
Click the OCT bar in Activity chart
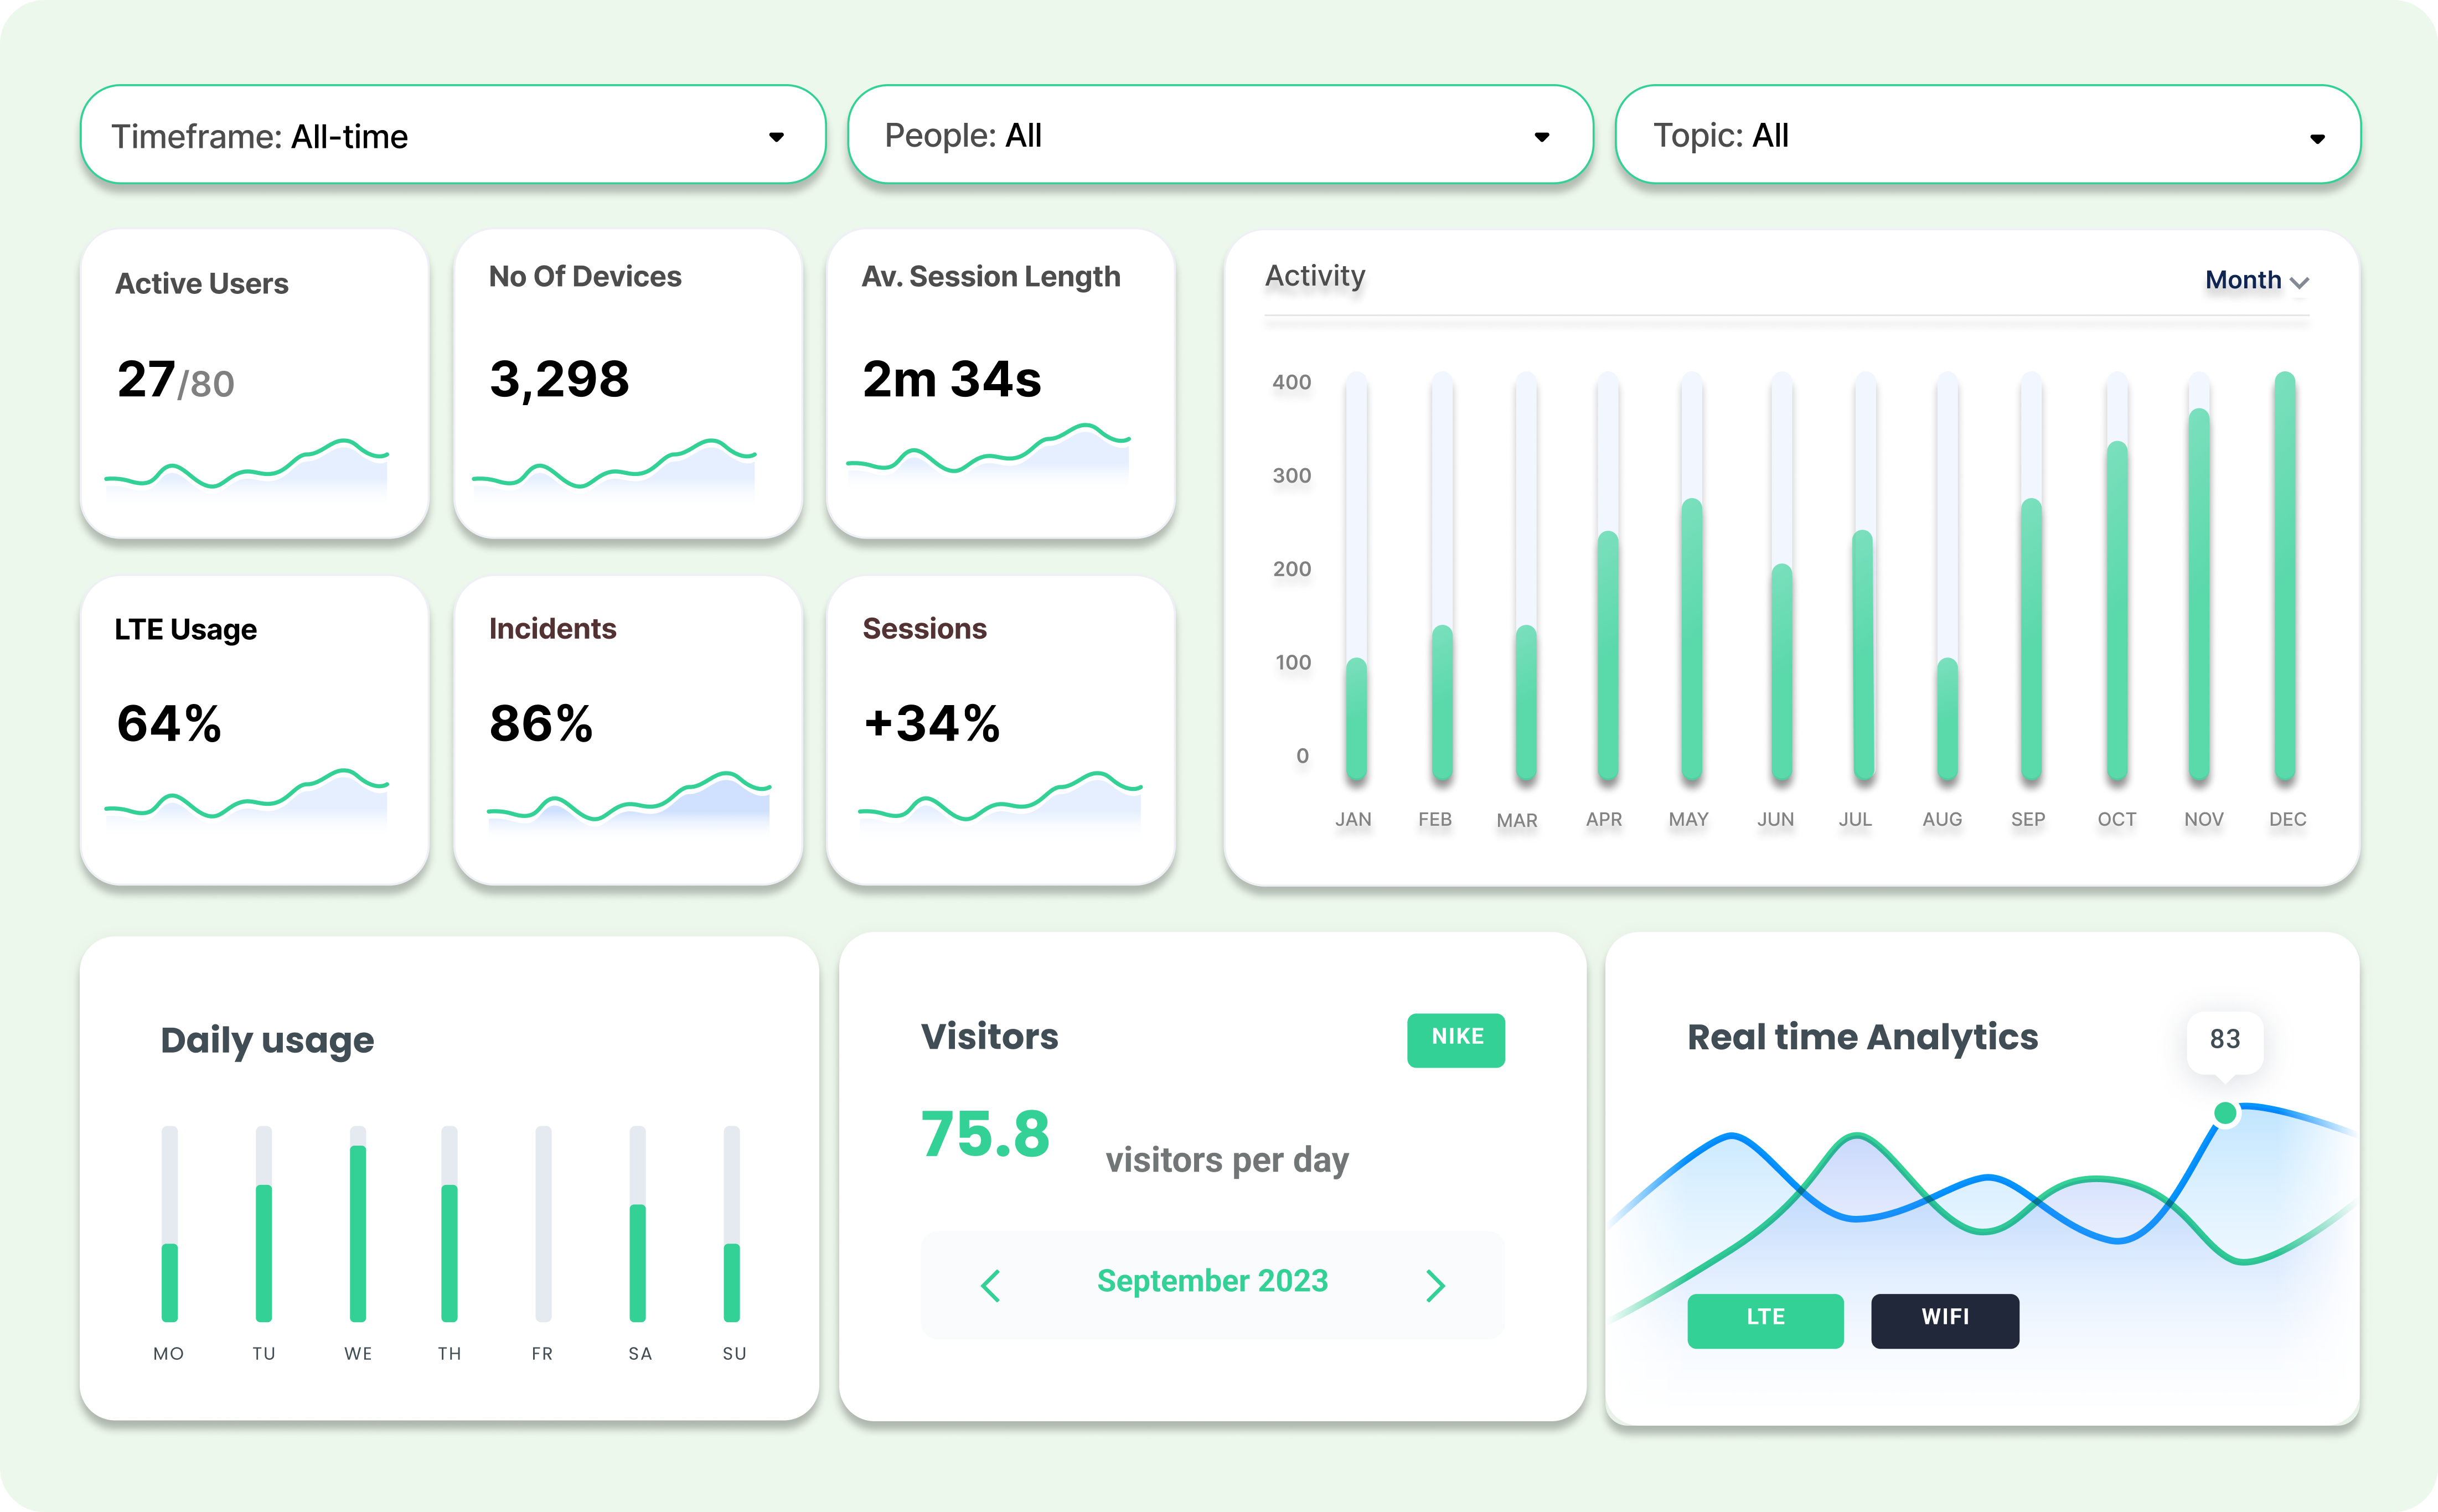pyautogui.click(x=2116, y=610)
